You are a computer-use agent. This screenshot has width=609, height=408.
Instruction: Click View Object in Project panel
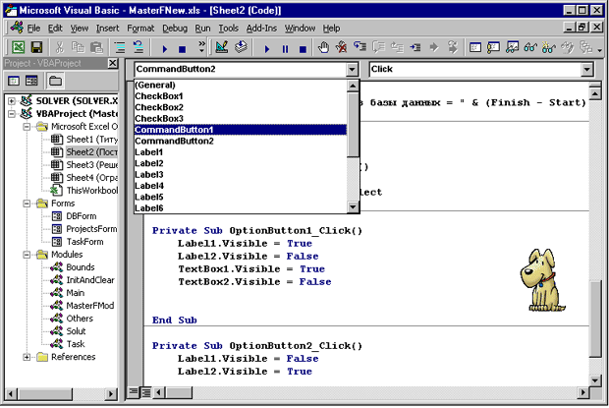point(31,81)
